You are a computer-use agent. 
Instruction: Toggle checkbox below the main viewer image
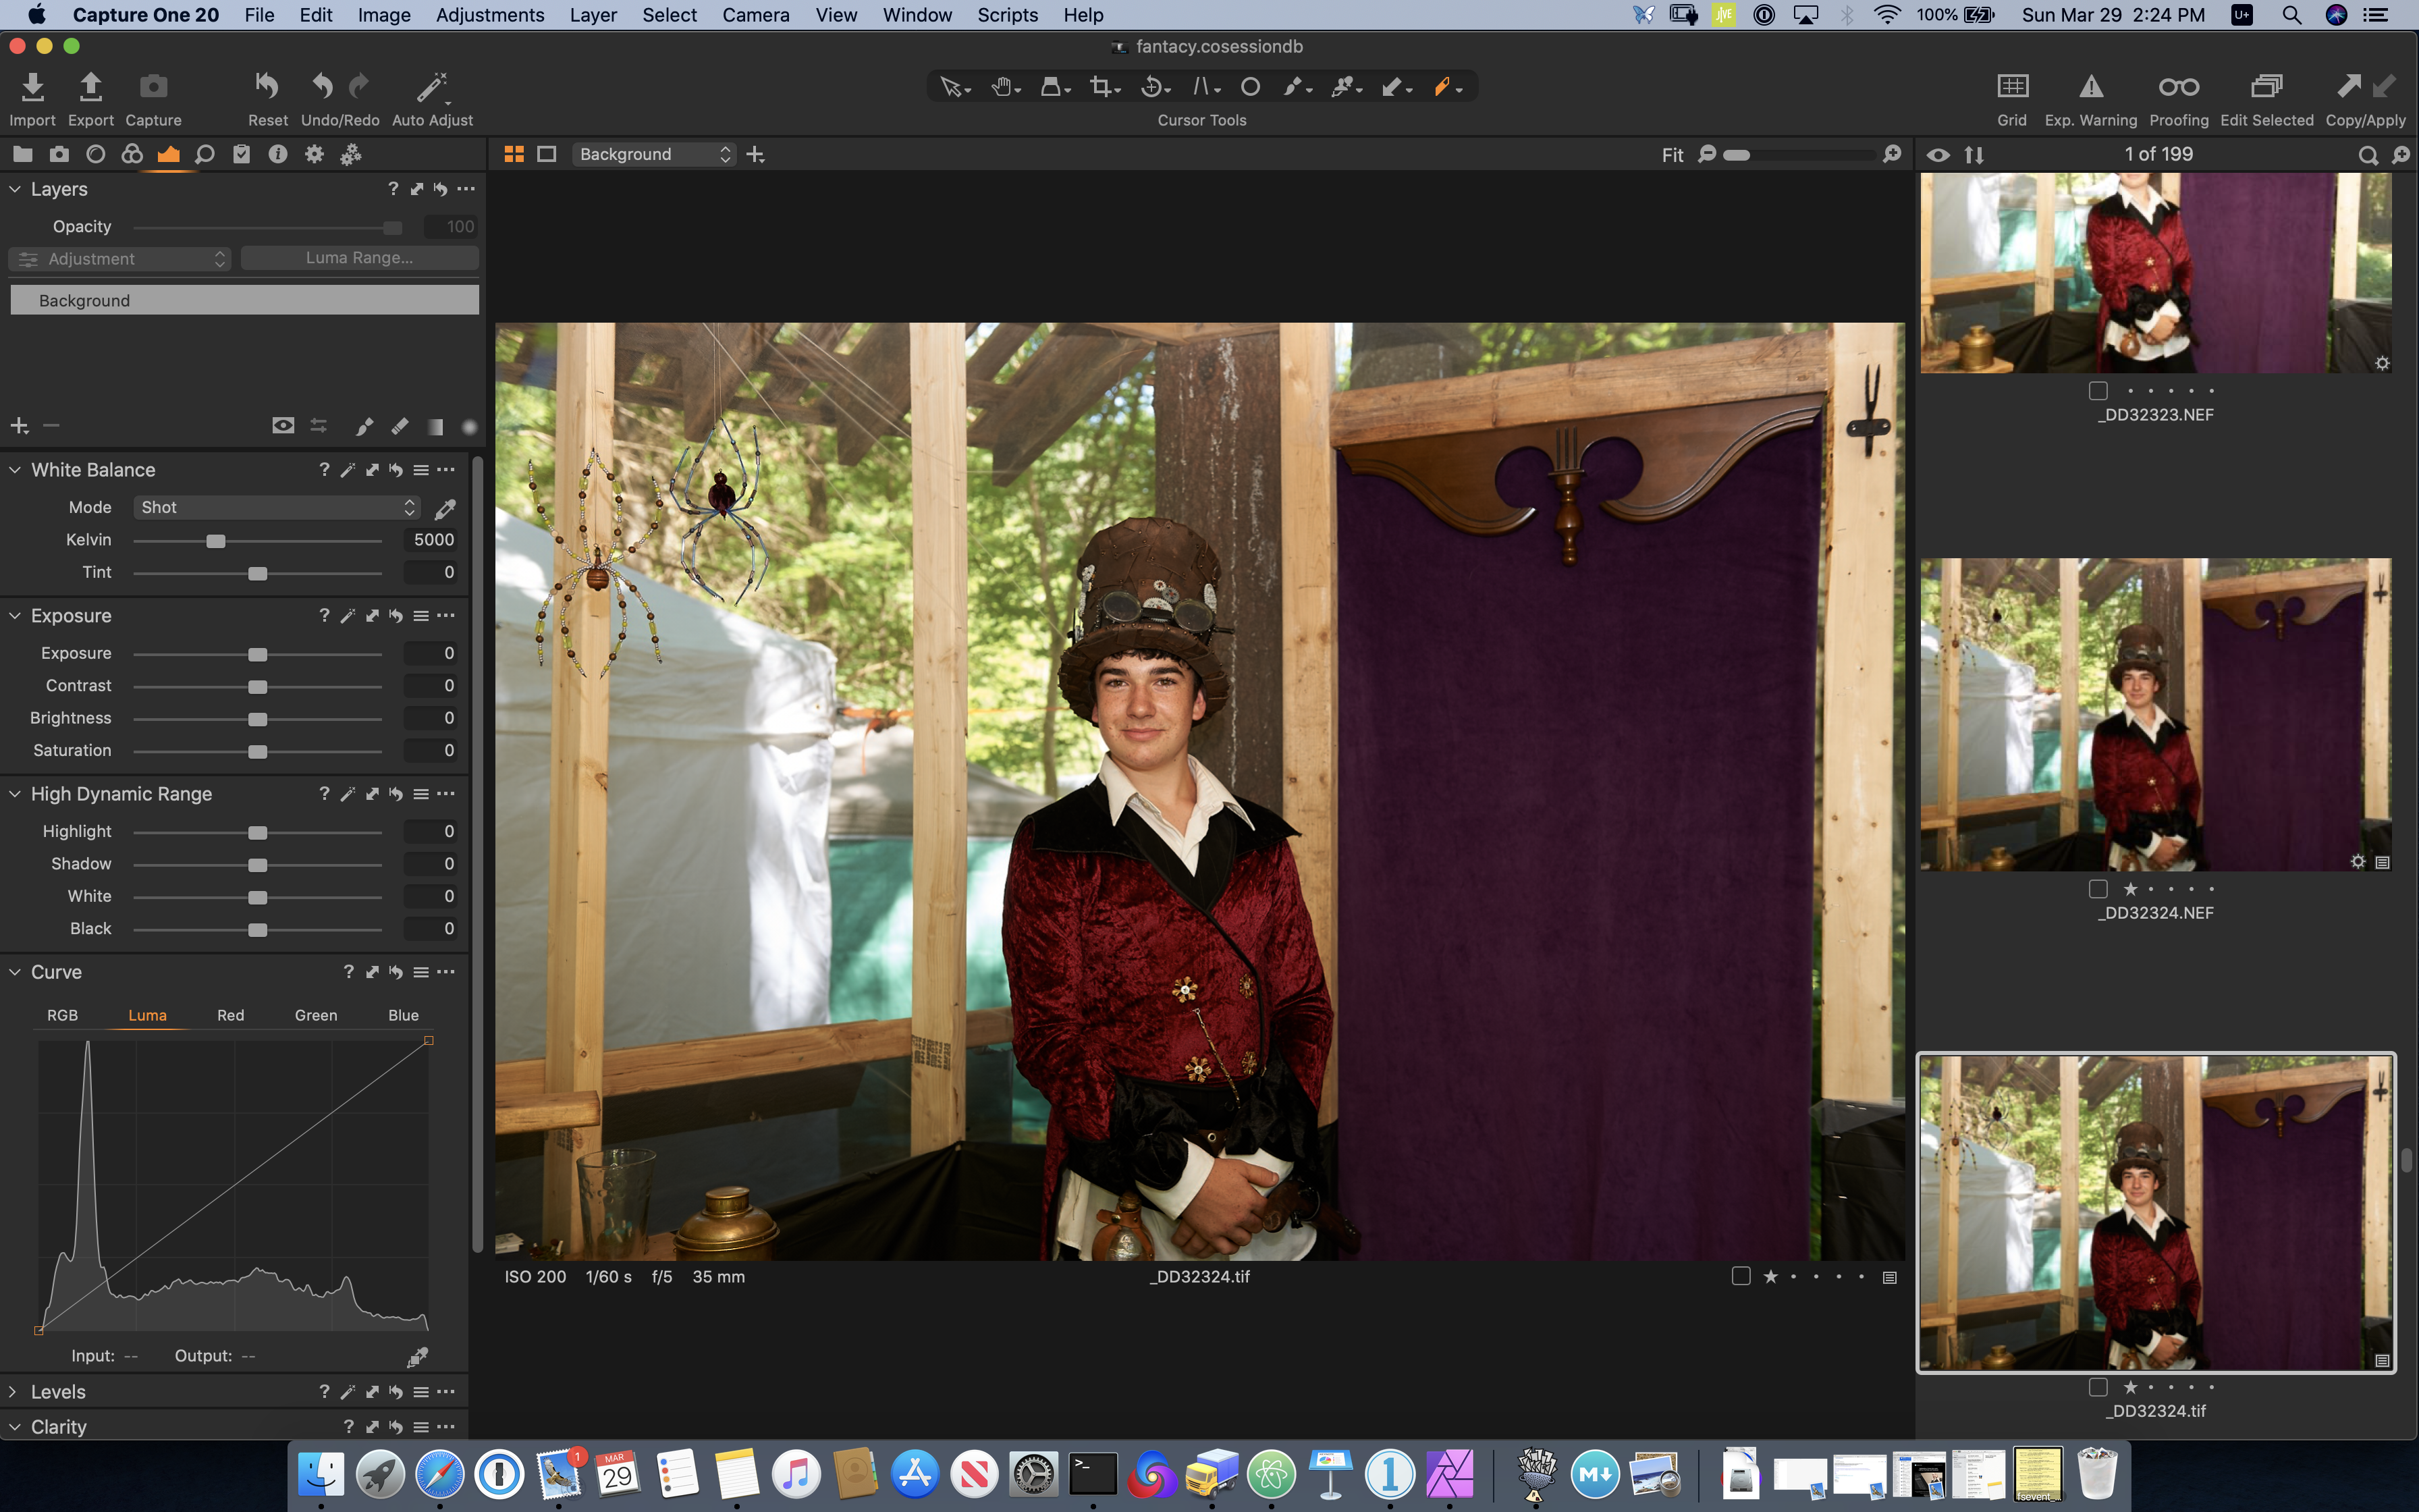tap(1740, 1276)
